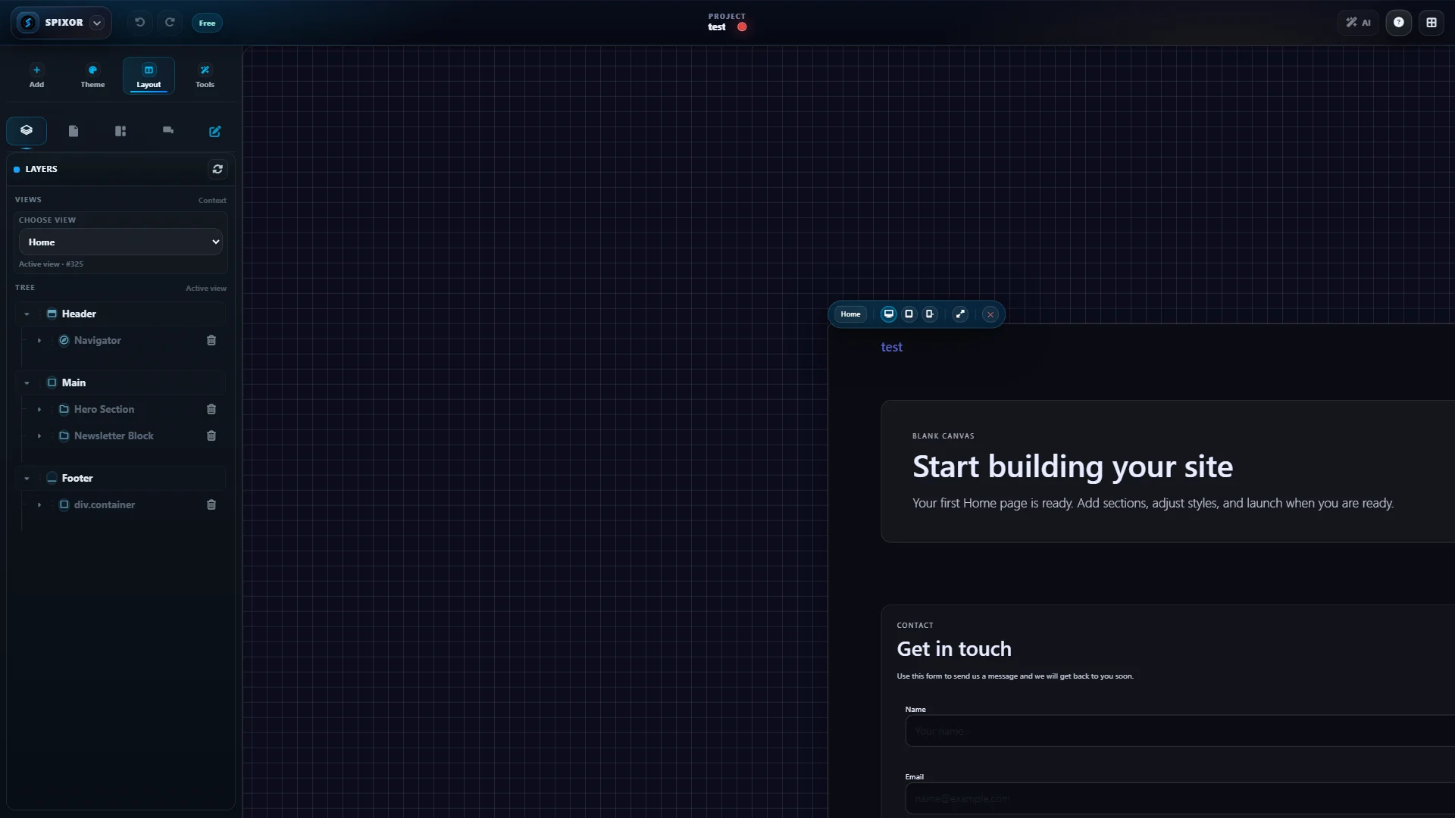Click the Home label on canvas toolbar

(850, 314)
